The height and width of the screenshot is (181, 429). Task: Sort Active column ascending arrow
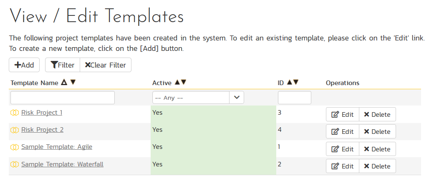(x=177, y=83)
